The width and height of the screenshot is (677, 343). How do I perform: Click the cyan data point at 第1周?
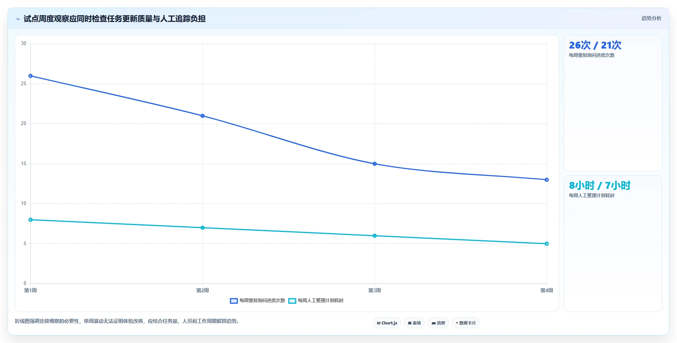coord(31,220)
